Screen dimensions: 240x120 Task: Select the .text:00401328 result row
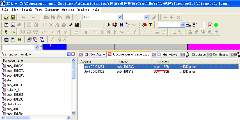pyautogui.click(x=158, y=72)
